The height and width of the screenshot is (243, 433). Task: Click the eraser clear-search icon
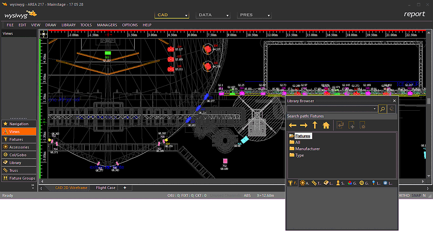point(391,109)
